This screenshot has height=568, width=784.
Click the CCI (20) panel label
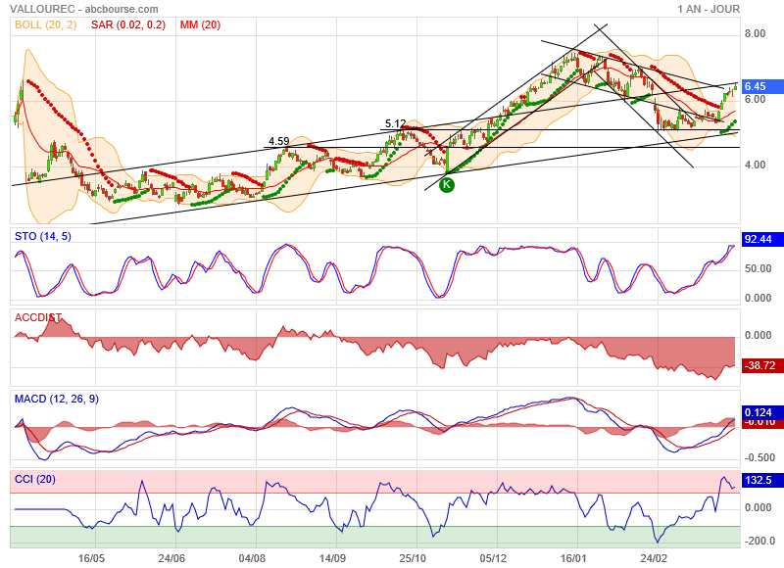(x=35, y=479)
